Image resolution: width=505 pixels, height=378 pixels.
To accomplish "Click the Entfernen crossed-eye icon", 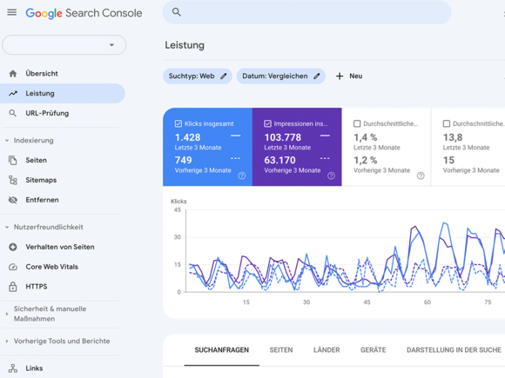I will 13,200.
